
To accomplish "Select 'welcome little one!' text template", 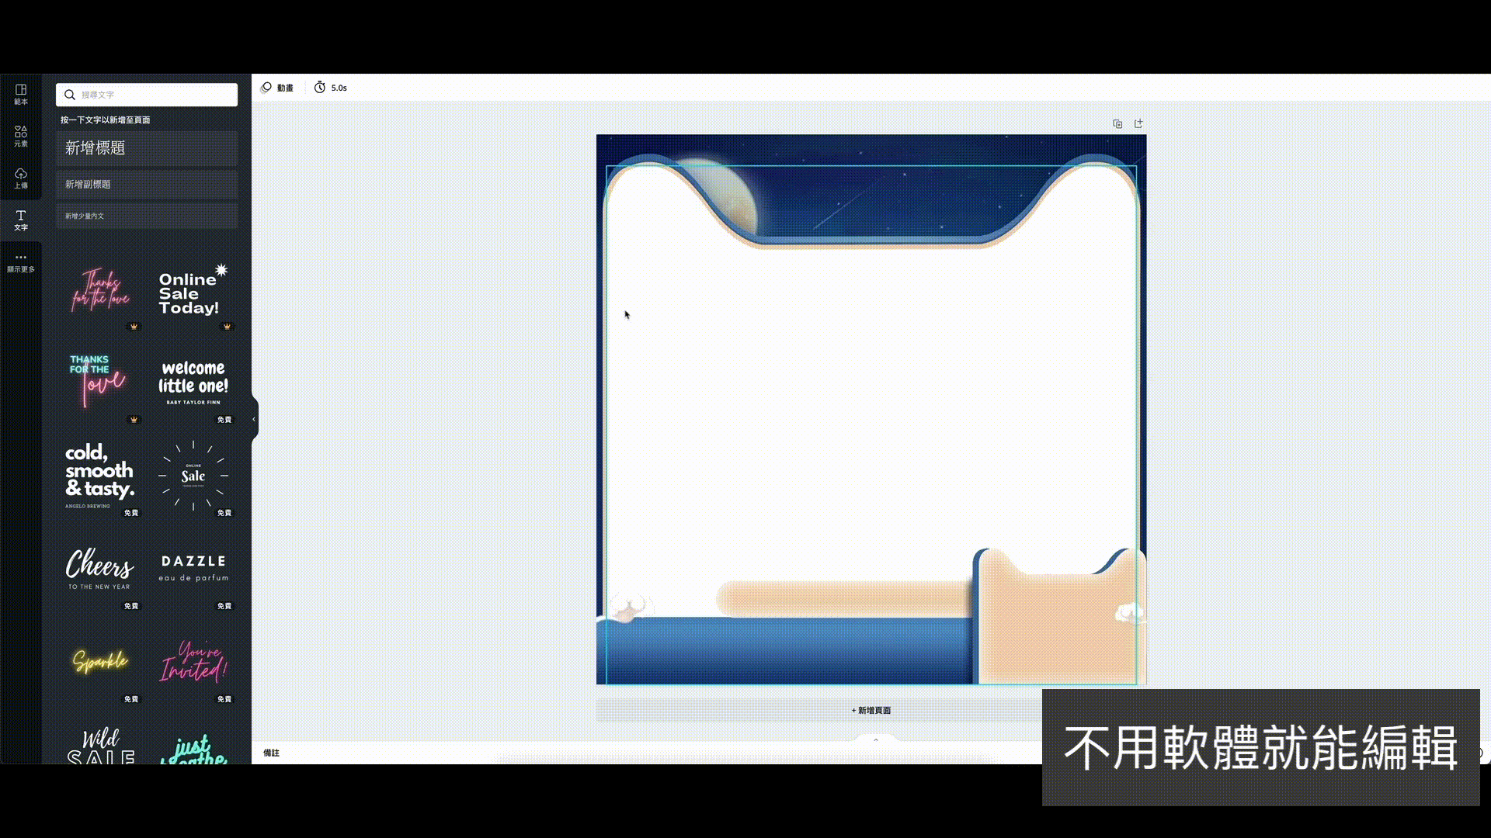I will point(193,383).
